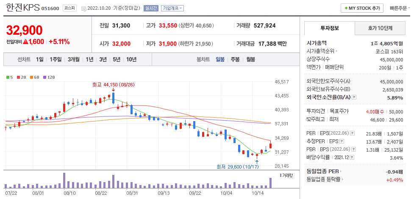Switch to the 투자정보 tab
Screen dimensions: 411x199
[x=330, y=28]
